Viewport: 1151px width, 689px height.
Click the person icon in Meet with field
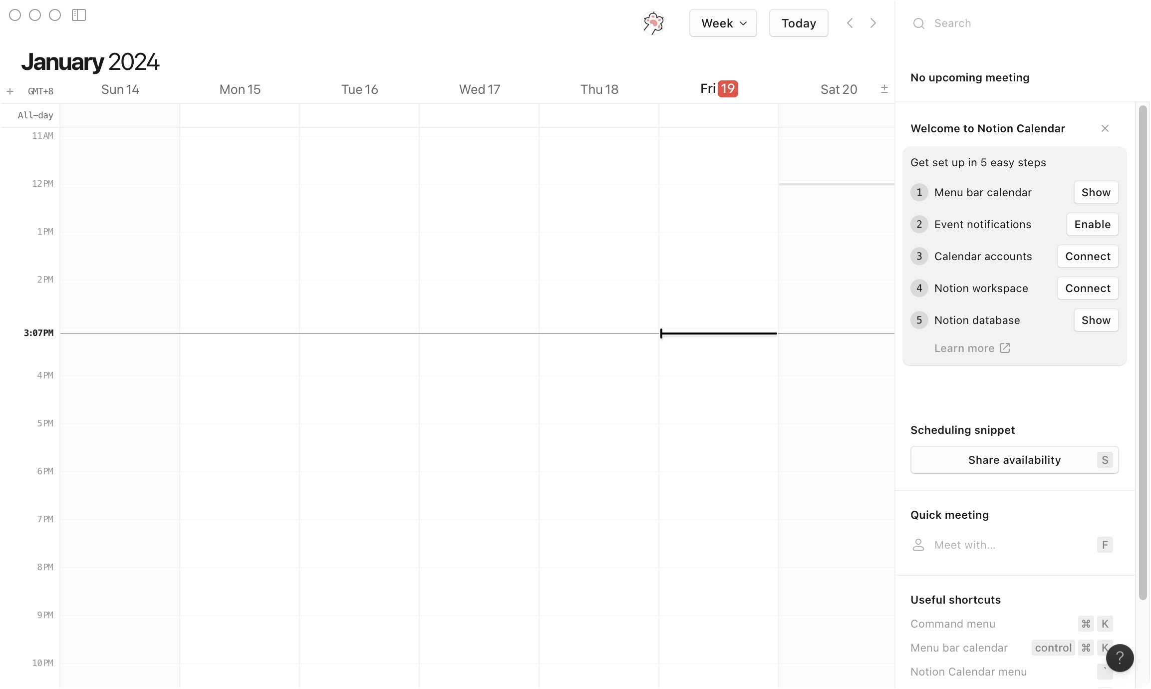point(919,544)
